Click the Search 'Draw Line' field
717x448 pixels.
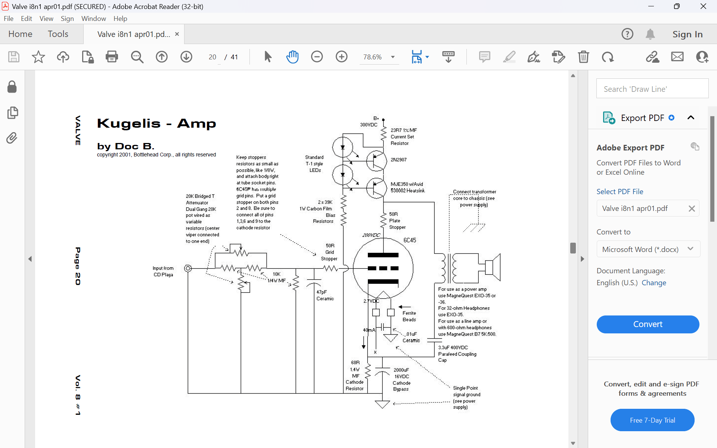[x=652, y=89]
